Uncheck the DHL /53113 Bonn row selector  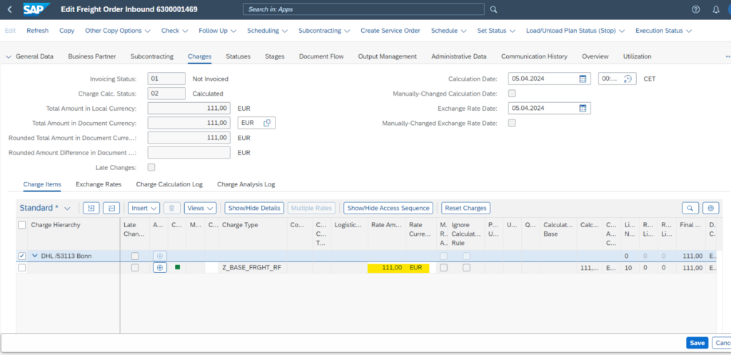pyautogui.click(x=22, y=256)
